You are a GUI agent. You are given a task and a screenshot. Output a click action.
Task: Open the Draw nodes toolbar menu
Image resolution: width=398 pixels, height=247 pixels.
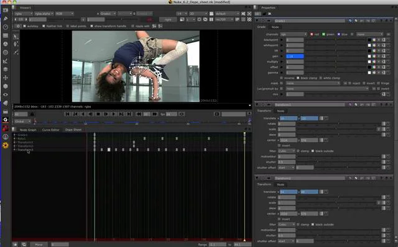pos(6,19)
